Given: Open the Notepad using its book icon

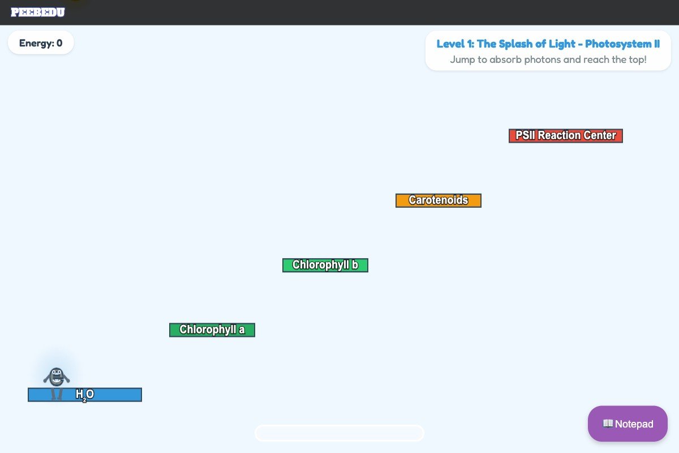Looking at the screenshot, I should (609, 423).
